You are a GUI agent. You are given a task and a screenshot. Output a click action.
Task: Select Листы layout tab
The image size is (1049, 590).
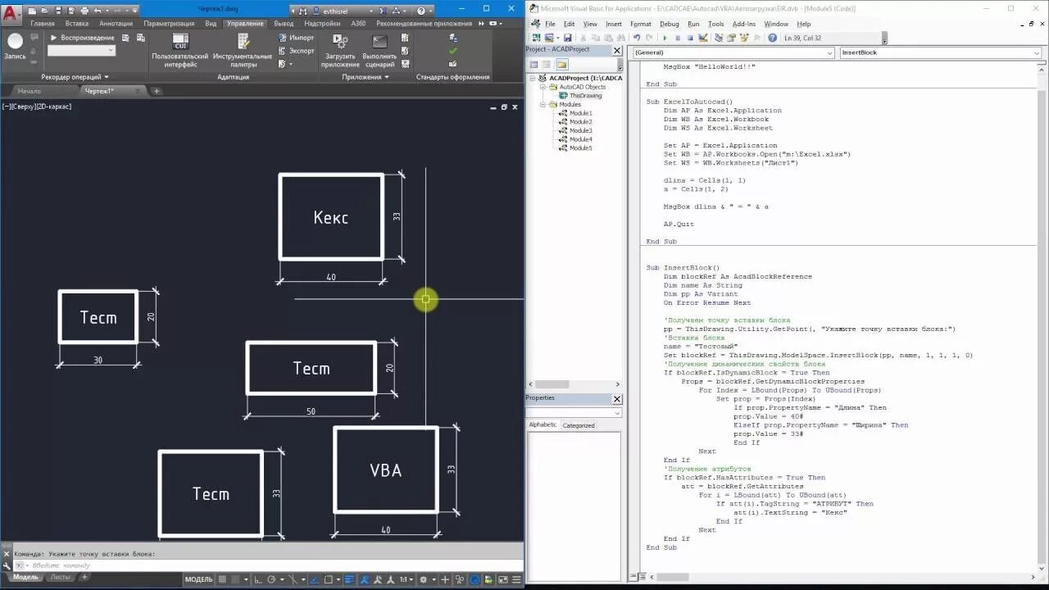click(x=61, y=577)
